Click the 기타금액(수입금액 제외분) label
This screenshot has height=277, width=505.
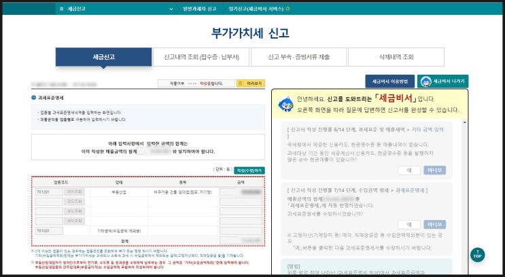119,231
